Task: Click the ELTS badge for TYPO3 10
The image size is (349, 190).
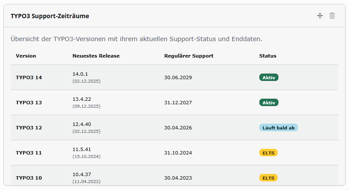Action: (268, 178)
